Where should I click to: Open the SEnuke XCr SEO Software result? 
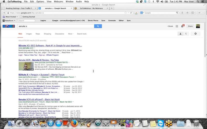[x=50, y=46]
